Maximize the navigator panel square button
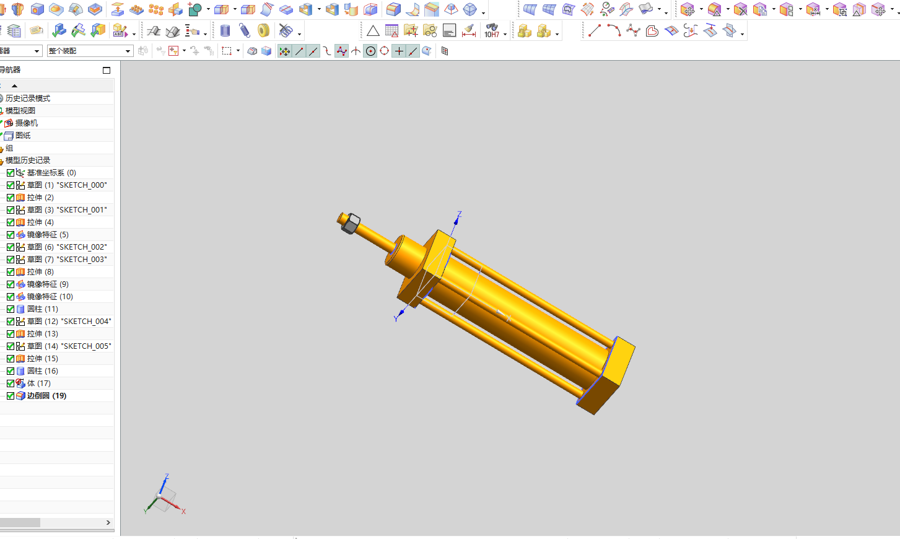This screenshot has width=900, height=539. pyautogui.click(x=107, y=70)
